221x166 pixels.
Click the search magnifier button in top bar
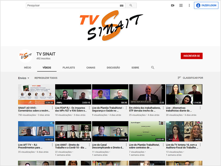[131, 5]
